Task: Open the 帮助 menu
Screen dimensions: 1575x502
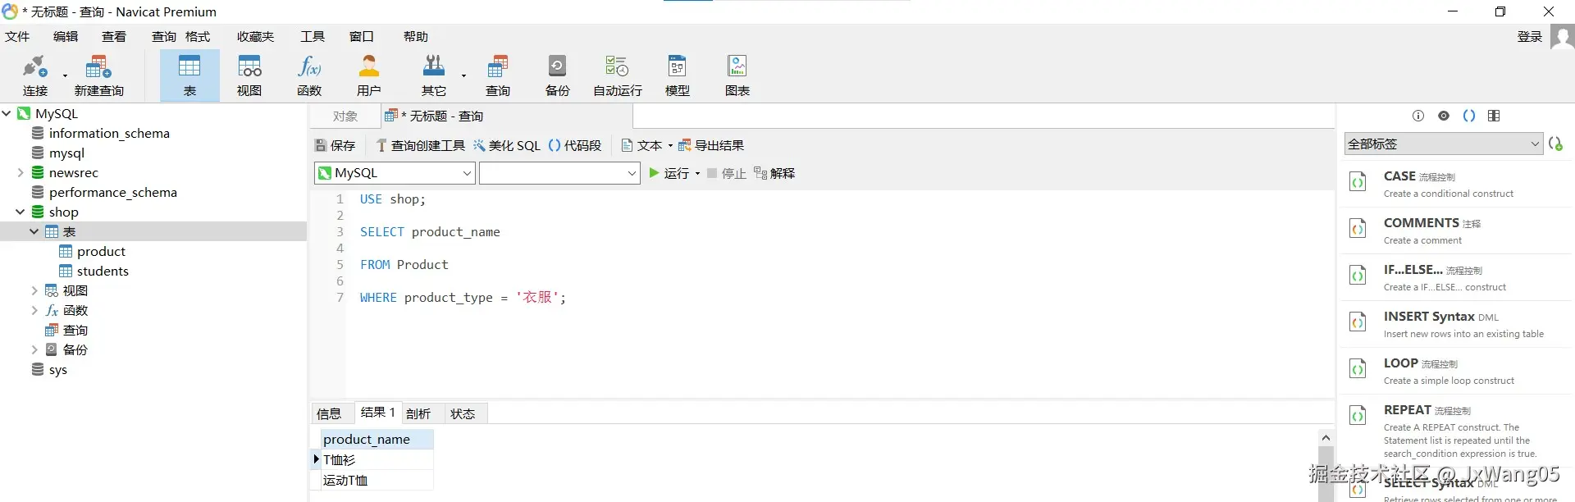Action: [416, 36]
